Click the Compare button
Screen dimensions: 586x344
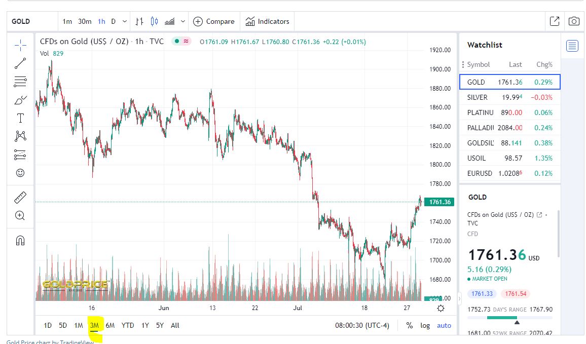pyautogui.click(x=214, y=21)
